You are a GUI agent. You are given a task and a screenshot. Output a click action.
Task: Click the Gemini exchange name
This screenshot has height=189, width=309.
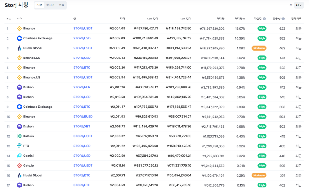[x=28, y=156]
